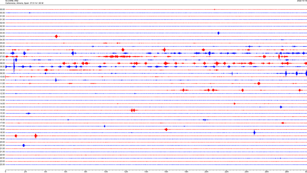Select the "22:00" trace time label
The image size is (307, 173).
click(2, 155)
